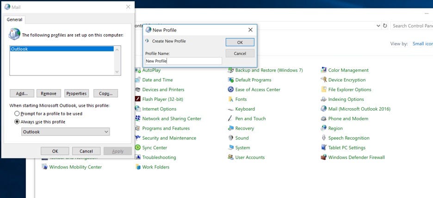Viewport: 433px width, 198px height.
Task: Open Devices and Printers icon
Action: [138, 89]
